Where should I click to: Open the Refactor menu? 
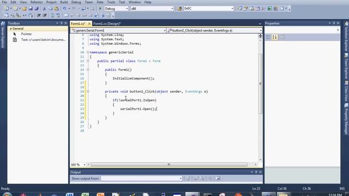pos(37,2)
